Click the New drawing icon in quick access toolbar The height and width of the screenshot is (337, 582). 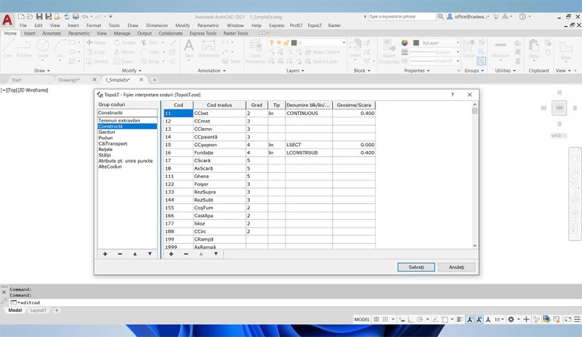21,16
